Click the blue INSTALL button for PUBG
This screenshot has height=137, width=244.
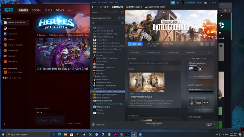(135, 44)
